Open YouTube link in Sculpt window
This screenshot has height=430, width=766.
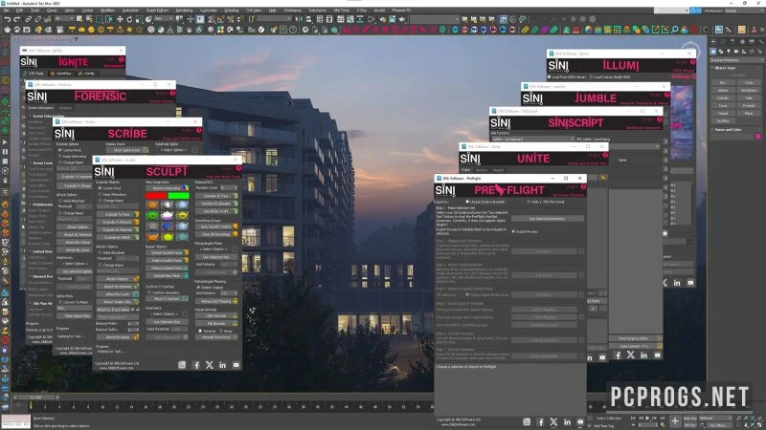236,365
